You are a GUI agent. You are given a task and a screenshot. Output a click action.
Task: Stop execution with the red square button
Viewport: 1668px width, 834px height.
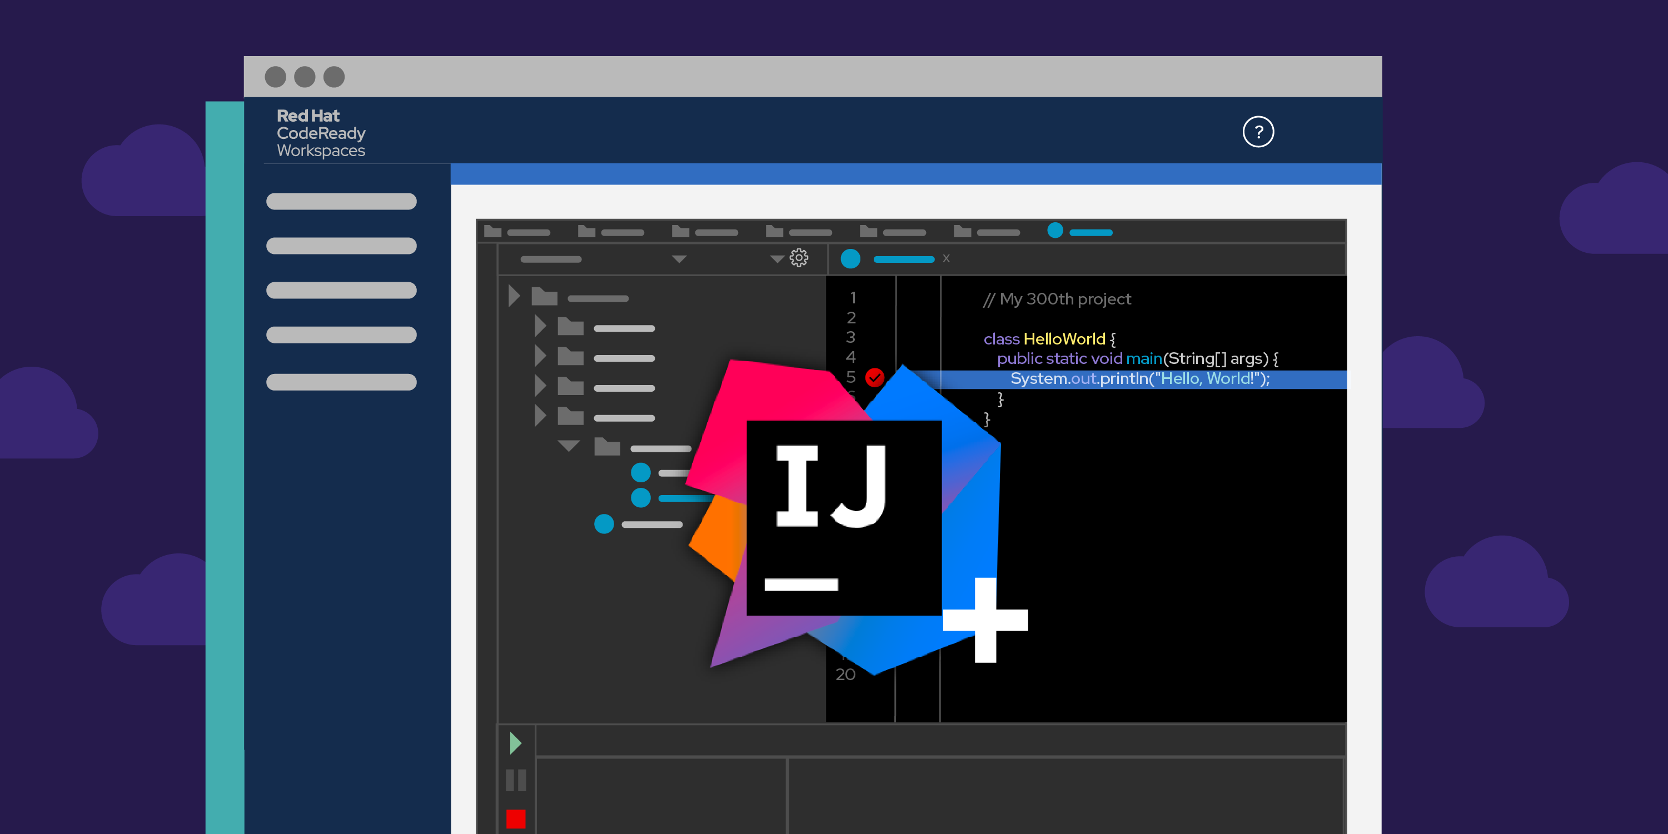(x=516, y=818)
